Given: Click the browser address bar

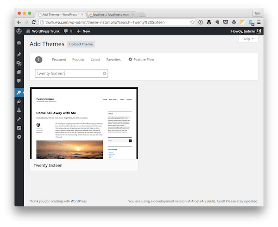Looking at the screenshot, I should pyautogui.click(x=117, y=22).
